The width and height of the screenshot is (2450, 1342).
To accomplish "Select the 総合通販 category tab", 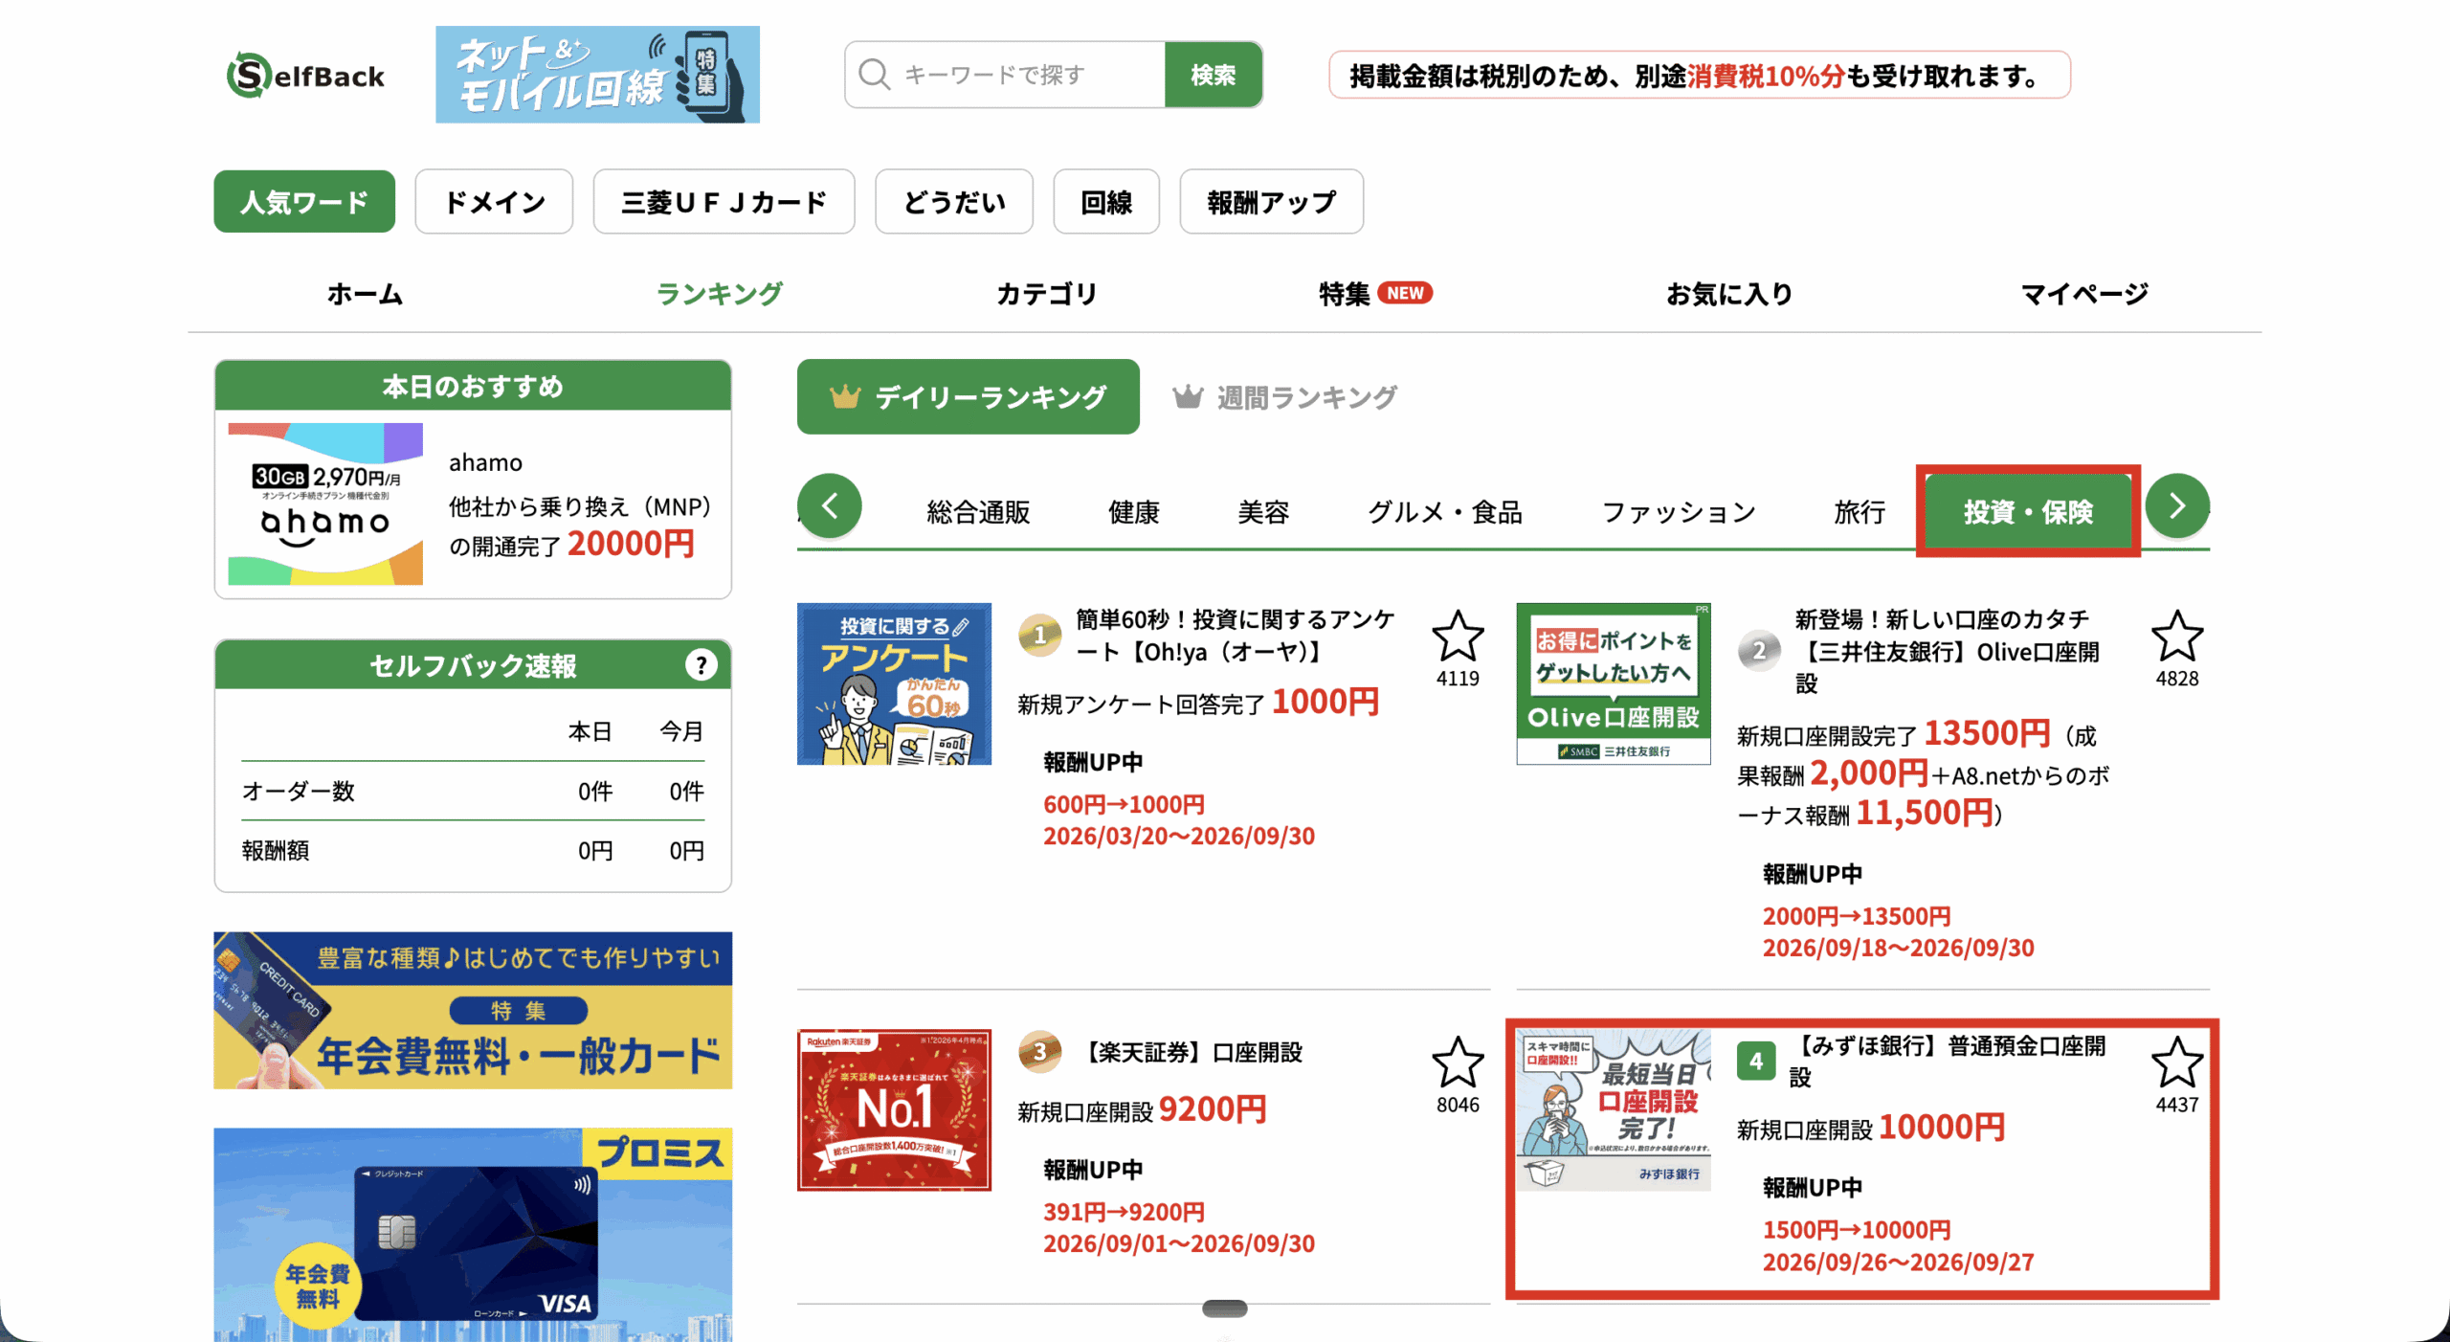I will point(978,512).
